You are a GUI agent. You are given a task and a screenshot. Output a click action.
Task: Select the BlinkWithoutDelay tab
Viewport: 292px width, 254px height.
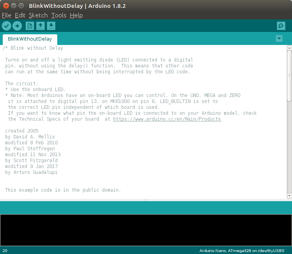tap(30, 39)
